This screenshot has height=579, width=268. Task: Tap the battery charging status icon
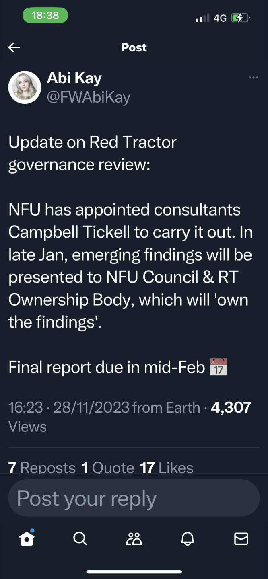241,18
